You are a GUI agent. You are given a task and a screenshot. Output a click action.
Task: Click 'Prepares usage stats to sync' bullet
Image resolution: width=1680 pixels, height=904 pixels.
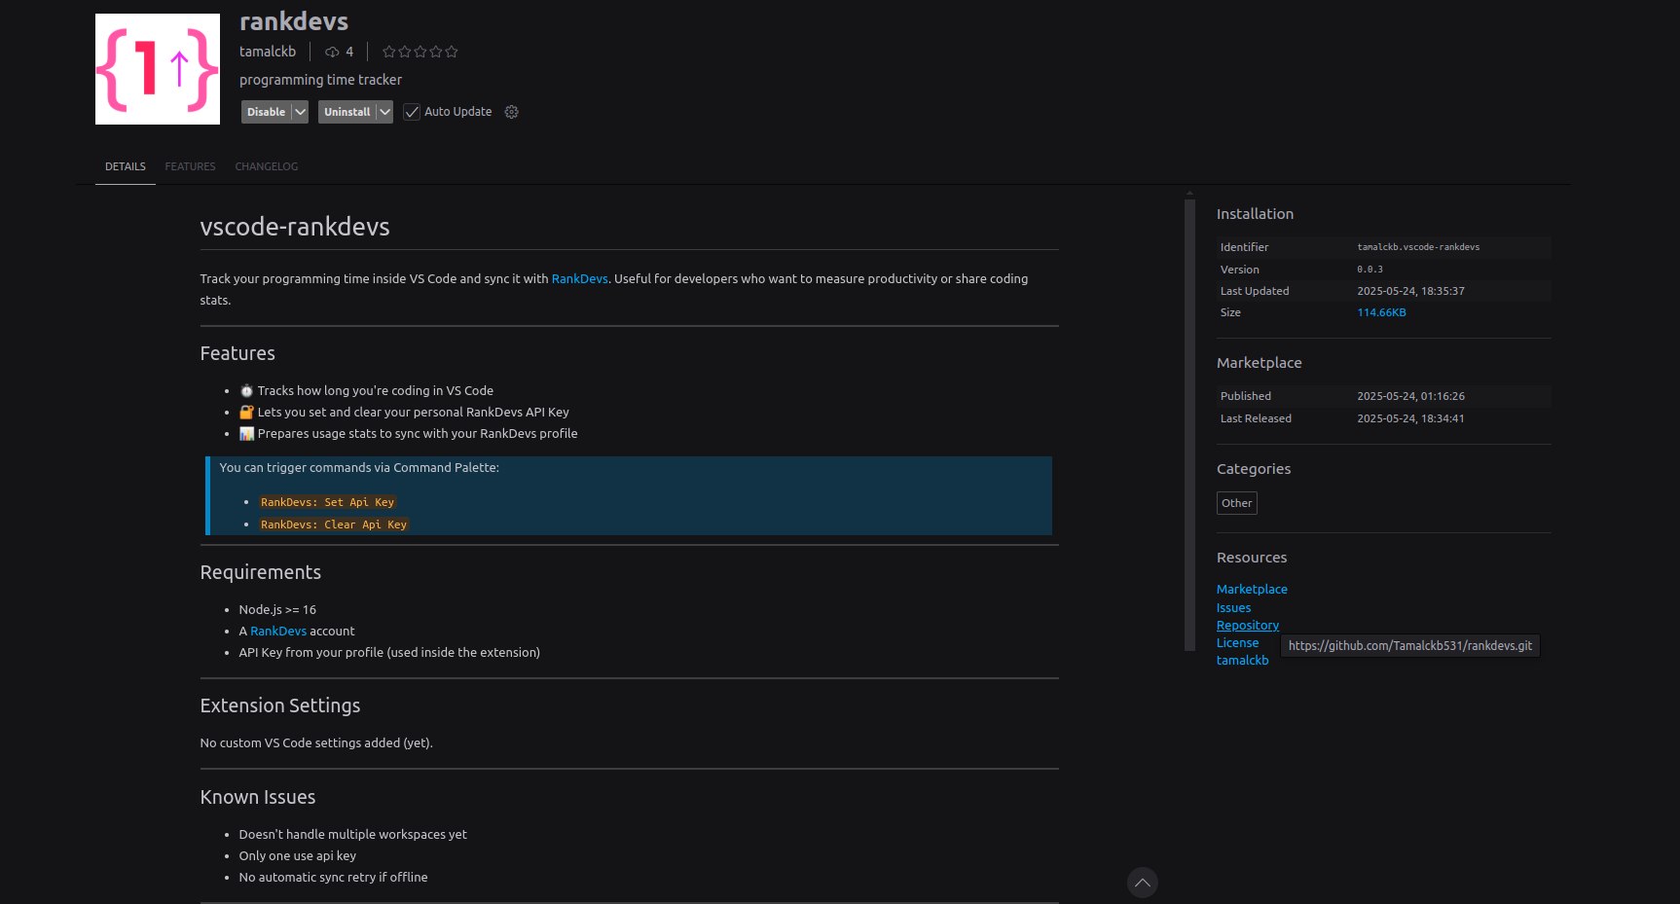tap(408, 433)
